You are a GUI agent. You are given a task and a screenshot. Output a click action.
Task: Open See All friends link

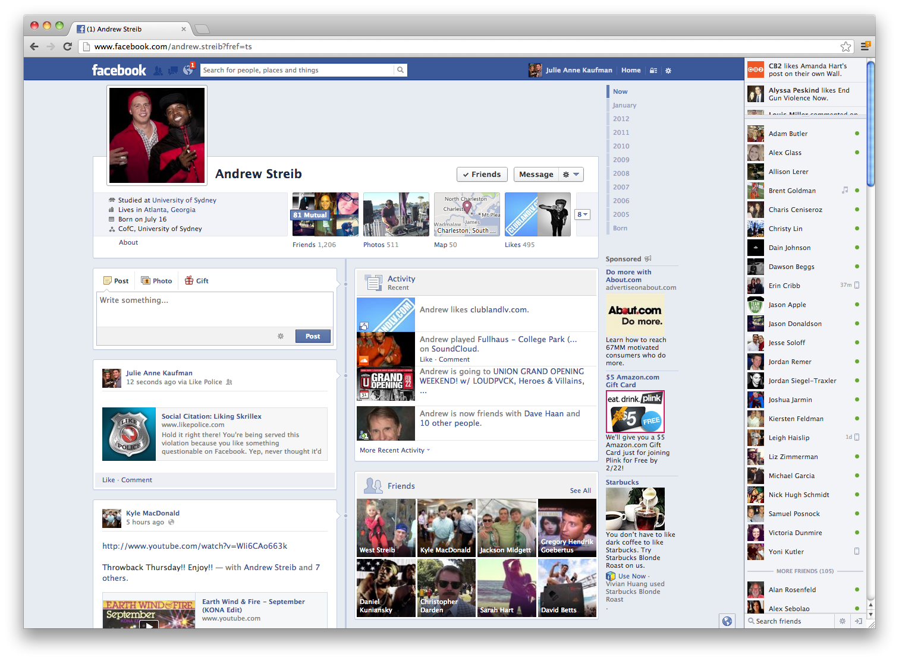[x=580, y=491]
